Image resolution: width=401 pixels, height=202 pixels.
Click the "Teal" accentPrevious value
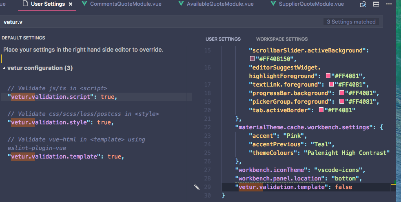[x=321, y=144]
